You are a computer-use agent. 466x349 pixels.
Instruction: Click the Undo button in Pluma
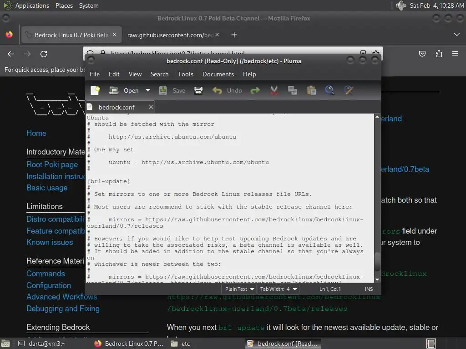pos(227,90)
